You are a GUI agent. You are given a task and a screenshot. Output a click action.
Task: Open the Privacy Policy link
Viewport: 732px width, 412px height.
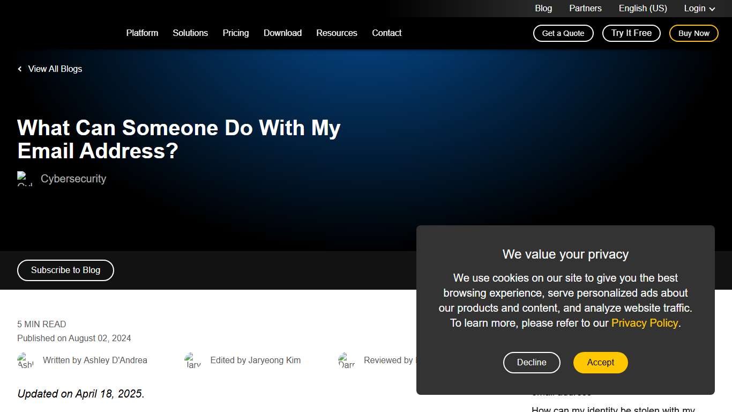(x=644, y=323)
